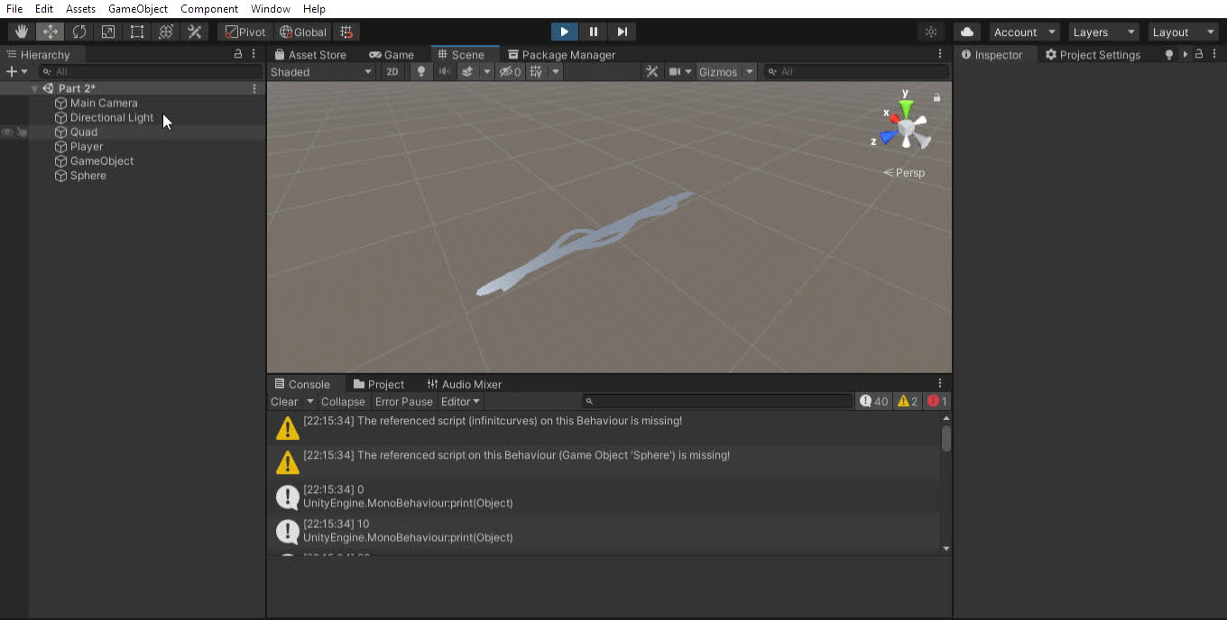Click the Step forward button

coord(622,32)
